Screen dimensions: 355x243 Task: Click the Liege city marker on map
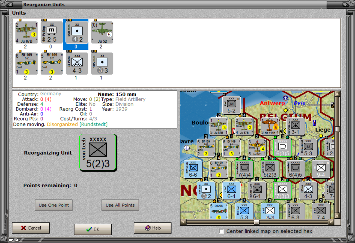[x=321, y=136]
